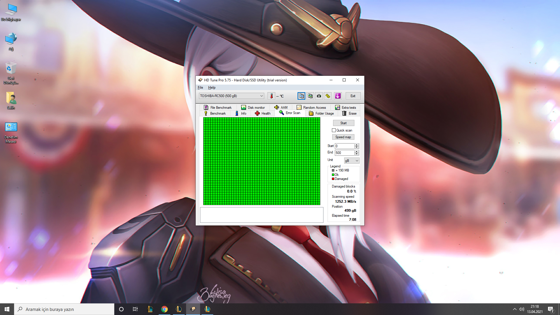Expand the TOSHIBA-RC500 drive dropdown

pyautogui.click(x=261, y=96)
